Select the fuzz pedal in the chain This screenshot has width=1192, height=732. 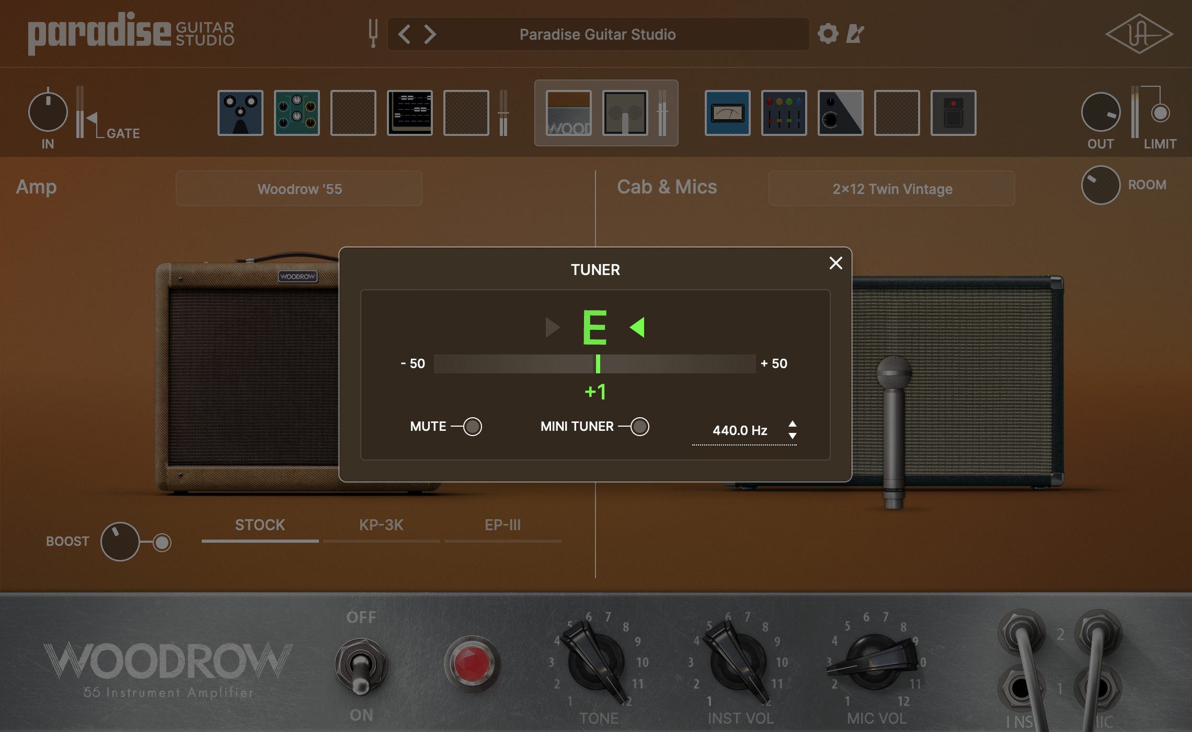click(x=240, y=113)
